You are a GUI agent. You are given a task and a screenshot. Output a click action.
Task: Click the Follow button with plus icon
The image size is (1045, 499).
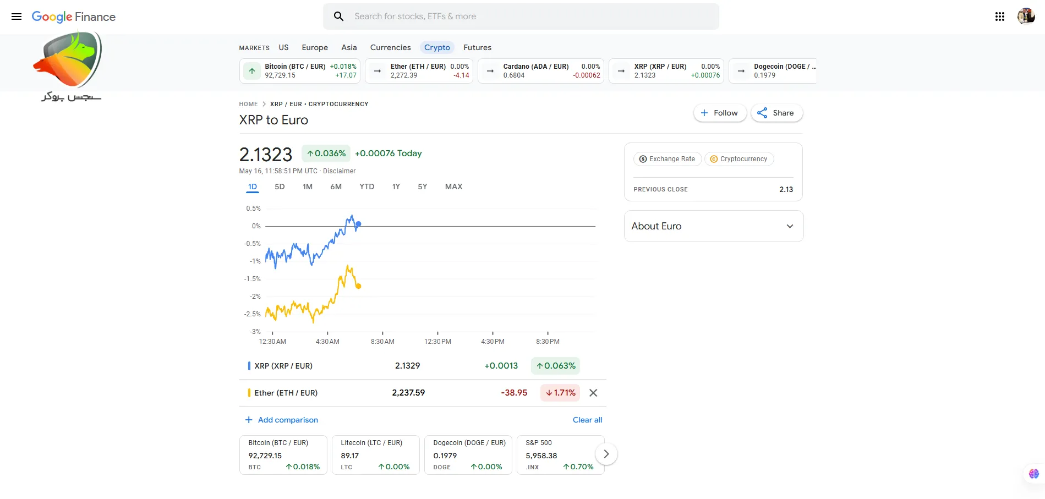719,112
